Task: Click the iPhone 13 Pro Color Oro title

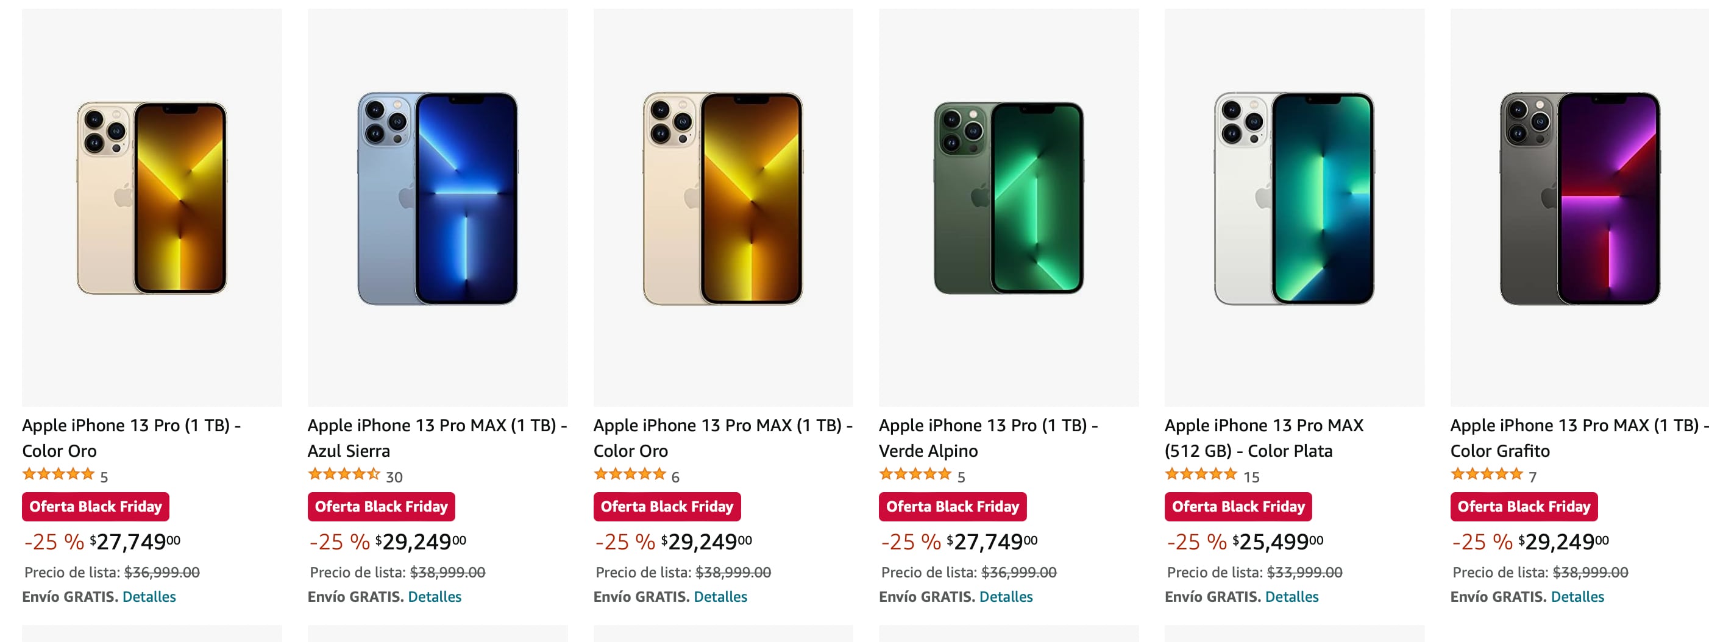Action: coord(132,438)
